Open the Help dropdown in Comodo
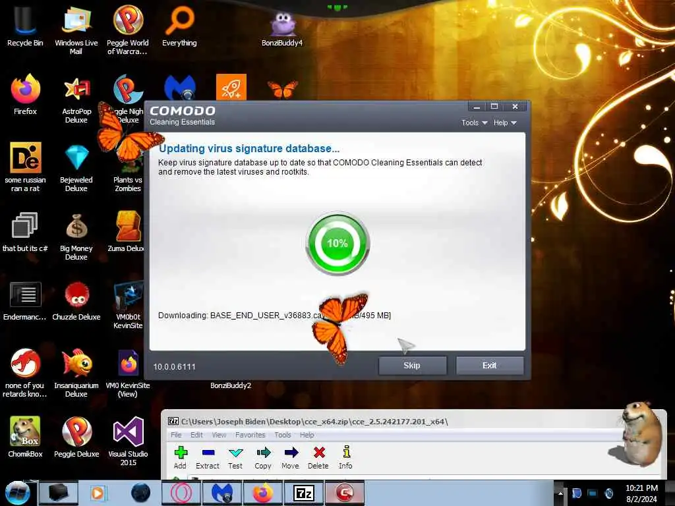 pyautogui.click(x=504, y=123)
